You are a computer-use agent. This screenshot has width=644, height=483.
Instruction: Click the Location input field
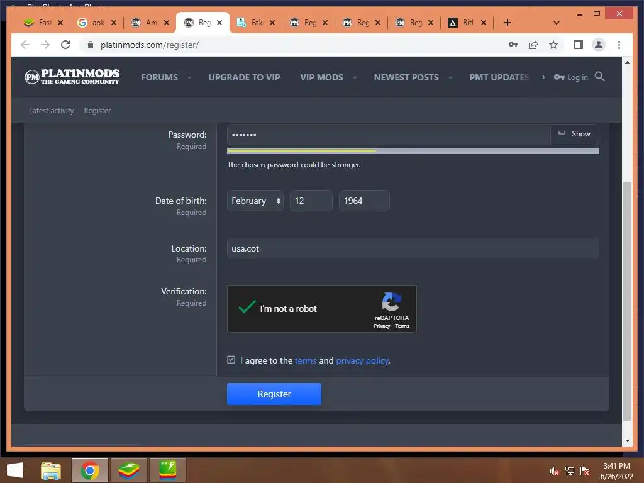(413, 248)
